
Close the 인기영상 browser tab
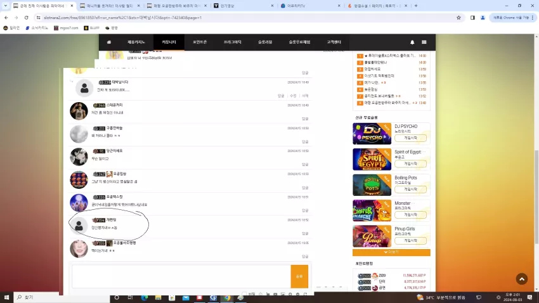tap(272, 6)
